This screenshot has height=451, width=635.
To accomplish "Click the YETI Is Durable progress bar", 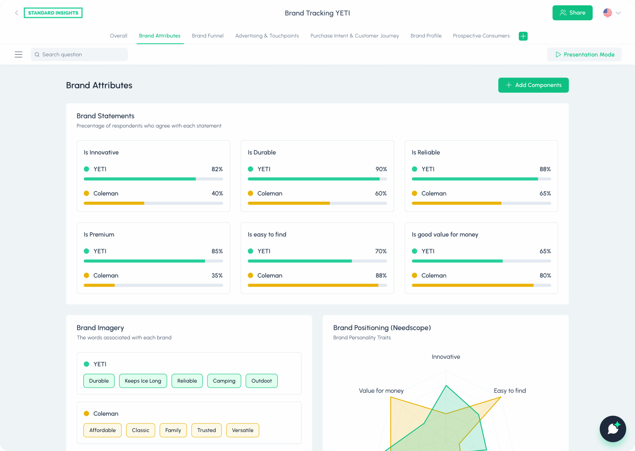I will [x=317, y=179].
